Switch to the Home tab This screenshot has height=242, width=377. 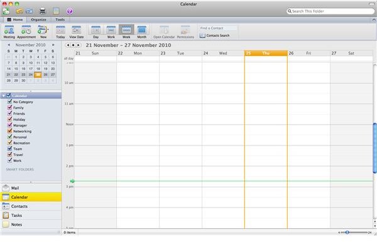[15, 19]
